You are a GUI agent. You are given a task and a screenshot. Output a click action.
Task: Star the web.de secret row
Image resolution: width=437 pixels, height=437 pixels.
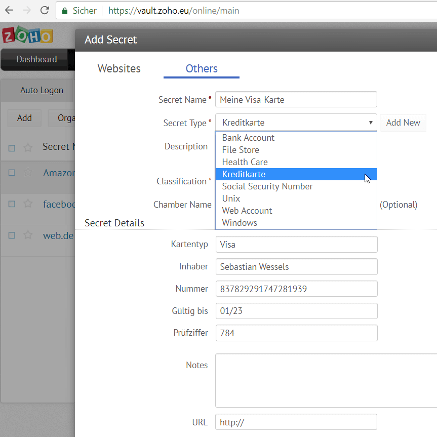coord(28,235)
